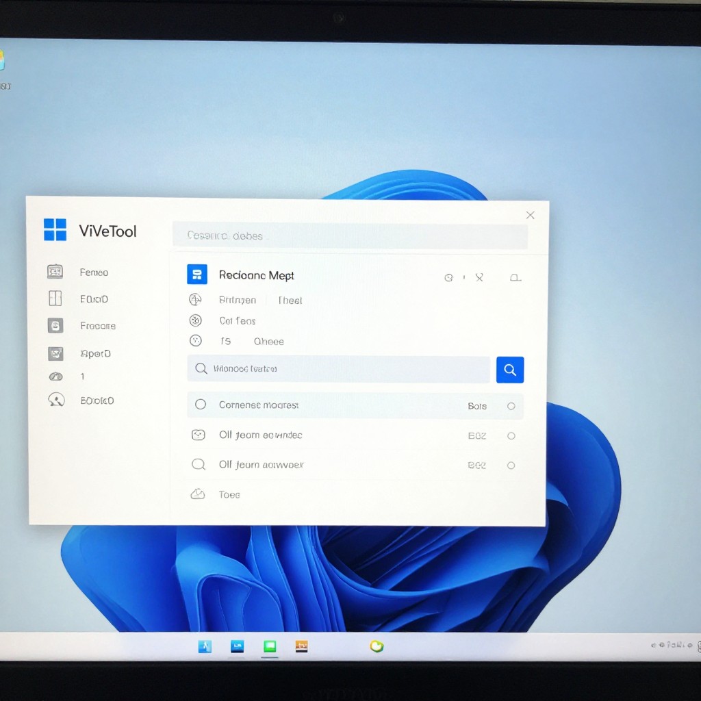Click the icon left of Oll jeom ecwndec
This screenshot has width=701, height=701.
point(198,435)
